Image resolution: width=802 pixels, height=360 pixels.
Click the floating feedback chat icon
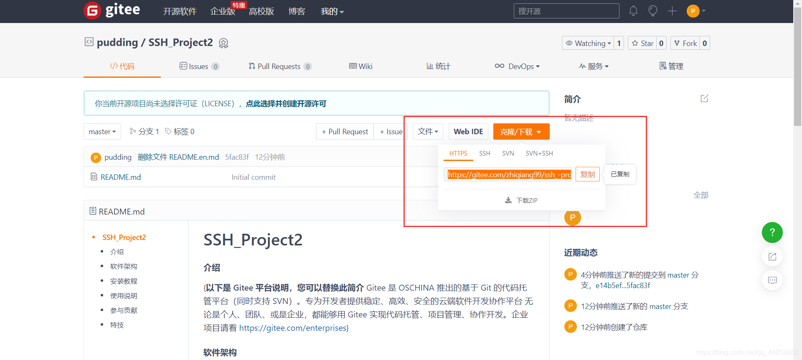772,280
